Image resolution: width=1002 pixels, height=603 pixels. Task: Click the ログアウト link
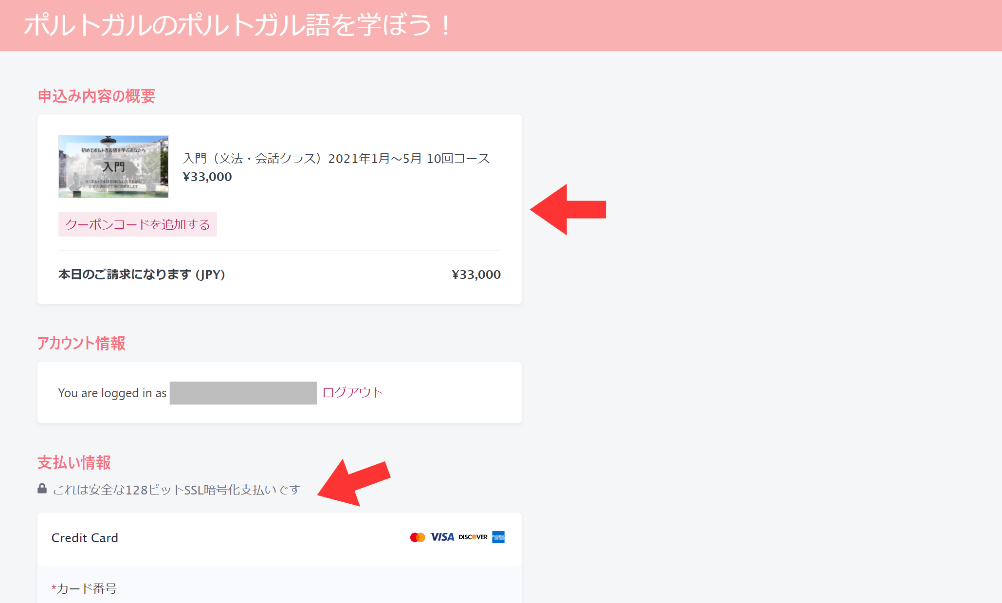click(x=352, y=393)
